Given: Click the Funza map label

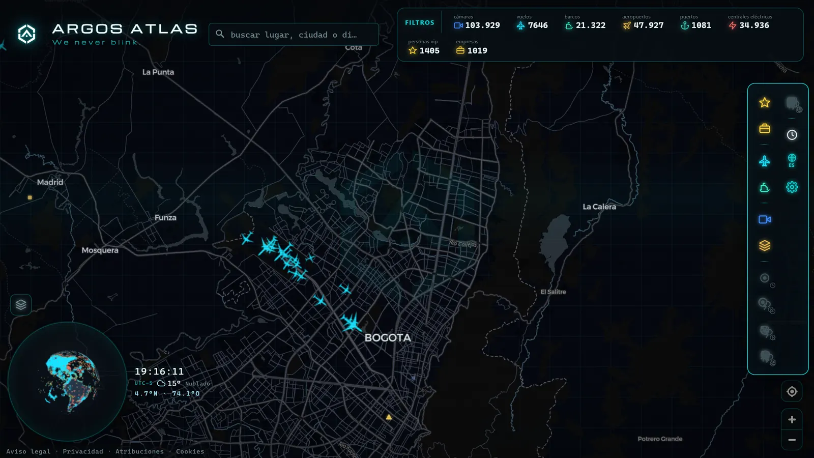Looking at the screenshot, I should click(x=165, y=218).
